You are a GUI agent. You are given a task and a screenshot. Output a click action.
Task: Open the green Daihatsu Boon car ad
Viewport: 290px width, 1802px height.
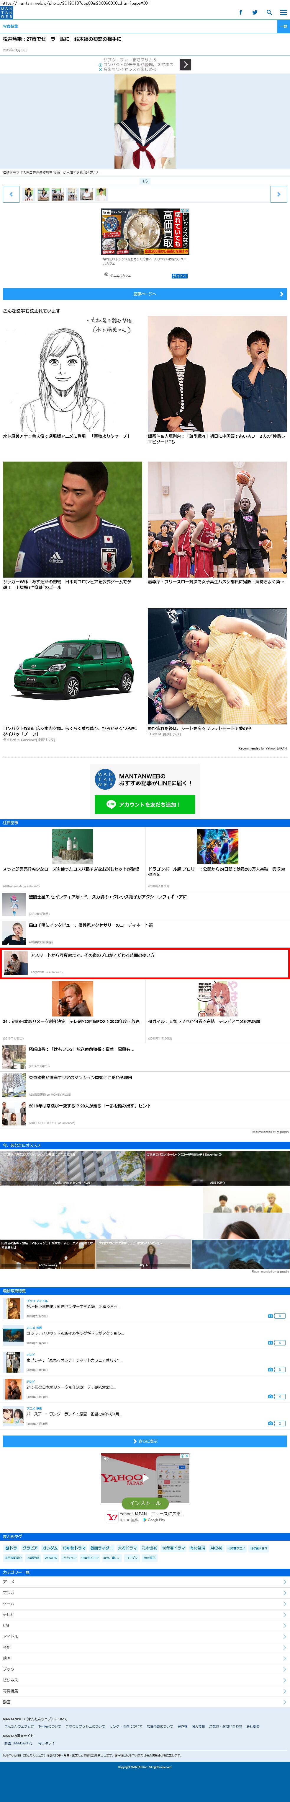coord(72,674)
